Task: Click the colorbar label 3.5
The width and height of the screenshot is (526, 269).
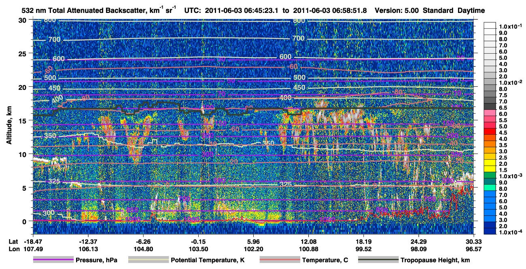Action: (x=503, y=145)
